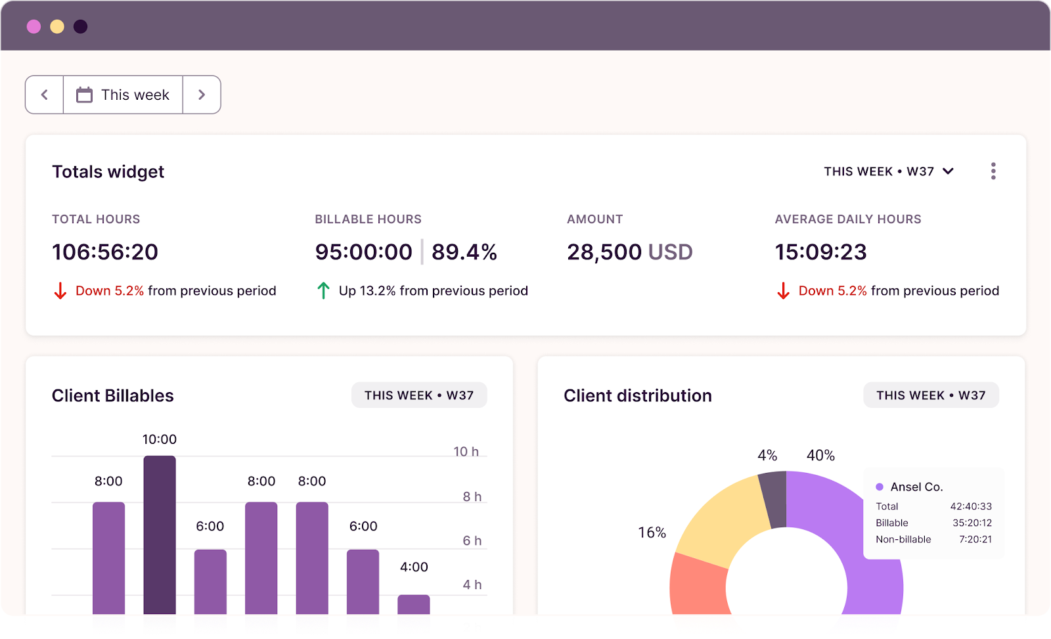1051x639 pixels.
Task: Select the This week label
Action: pos(135,95)
